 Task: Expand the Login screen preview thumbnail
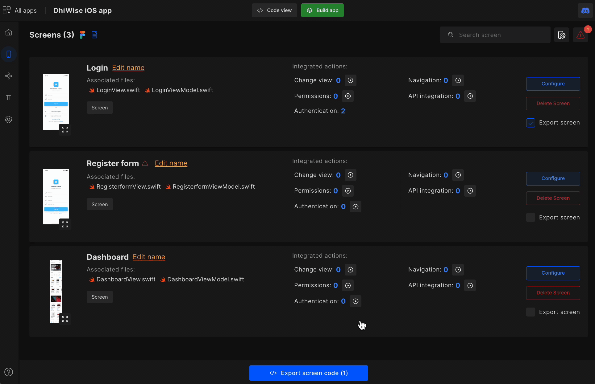click(65, 130)
